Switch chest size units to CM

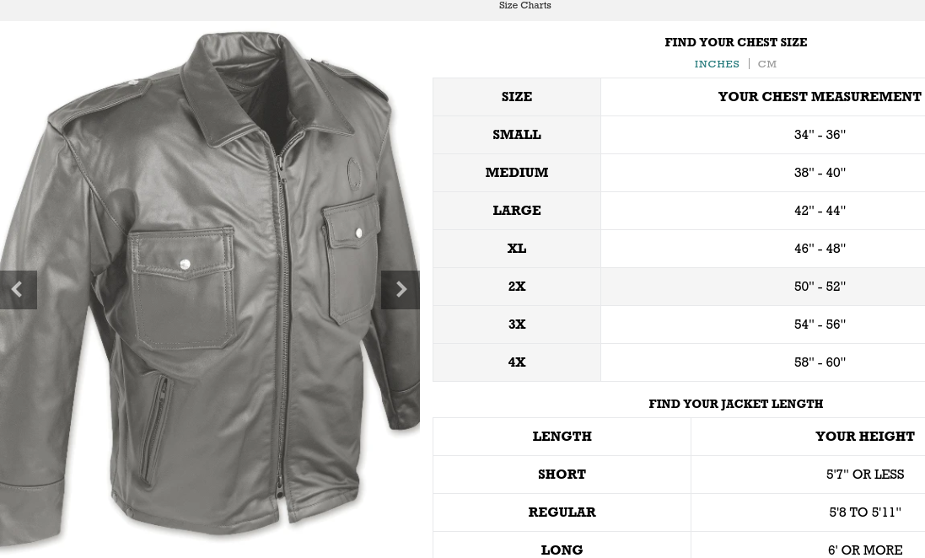tap(767, 64)
